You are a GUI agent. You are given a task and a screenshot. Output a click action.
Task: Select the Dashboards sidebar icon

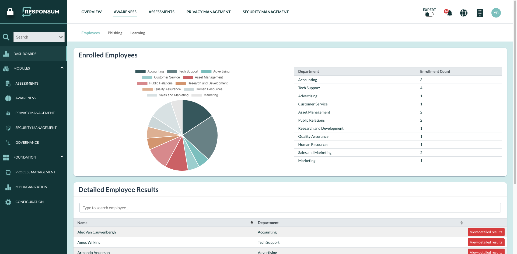[6, 54]
